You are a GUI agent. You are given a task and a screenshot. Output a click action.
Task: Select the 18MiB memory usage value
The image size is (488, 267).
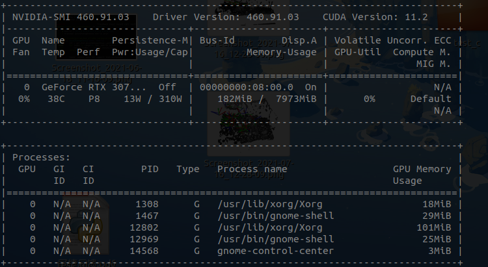pyautogui.click(x=437, y=204)
